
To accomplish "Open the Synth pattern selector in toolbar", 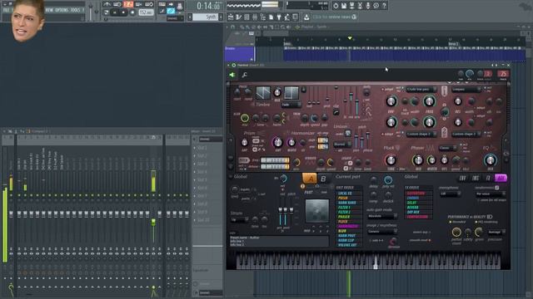I will (206, 17).
